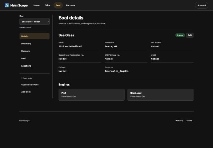Click the HelmScope logo icon
The image size is (213, 148).
7,5
